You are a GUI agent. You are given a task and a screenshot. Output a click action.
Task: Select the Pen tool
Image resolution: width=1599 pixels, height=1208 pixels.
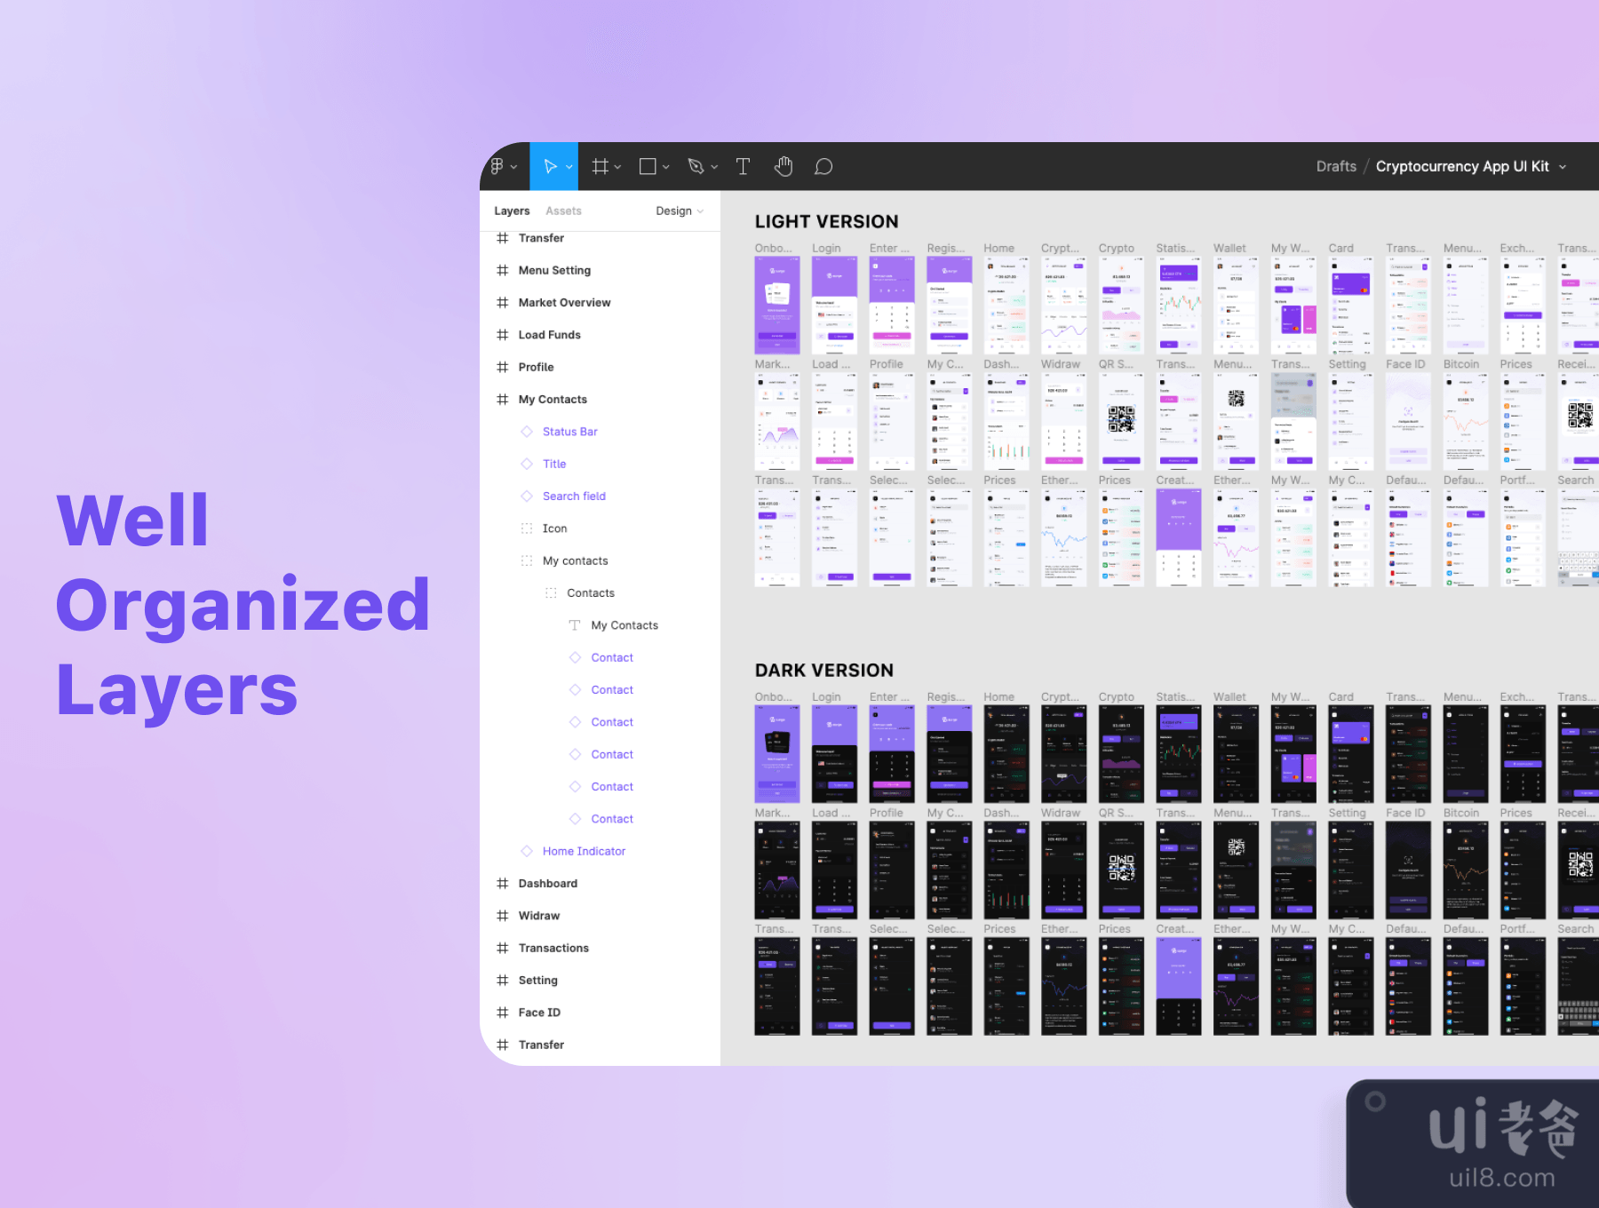click(x=696, y=166)
